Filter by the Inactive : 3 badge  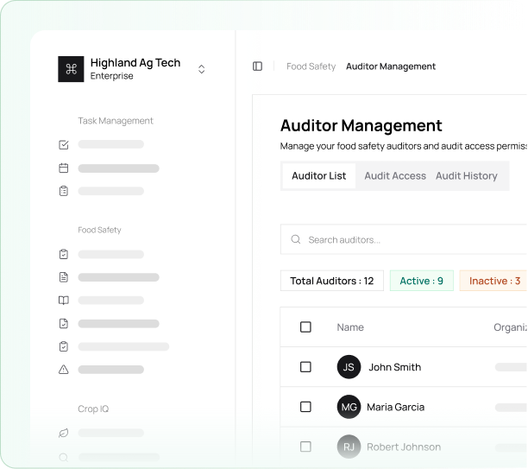493,281
